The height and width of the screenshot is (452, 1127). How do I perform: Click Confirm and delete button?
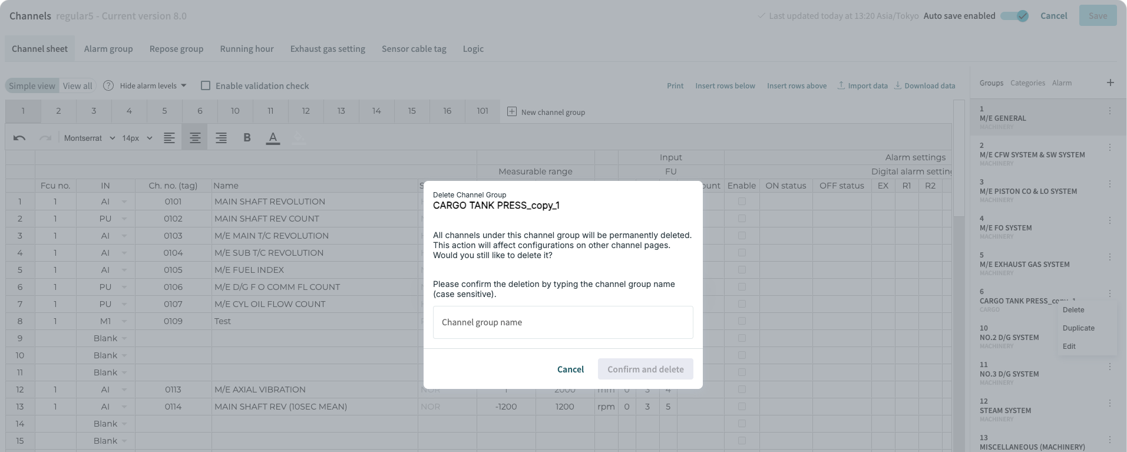coord(646,369)
